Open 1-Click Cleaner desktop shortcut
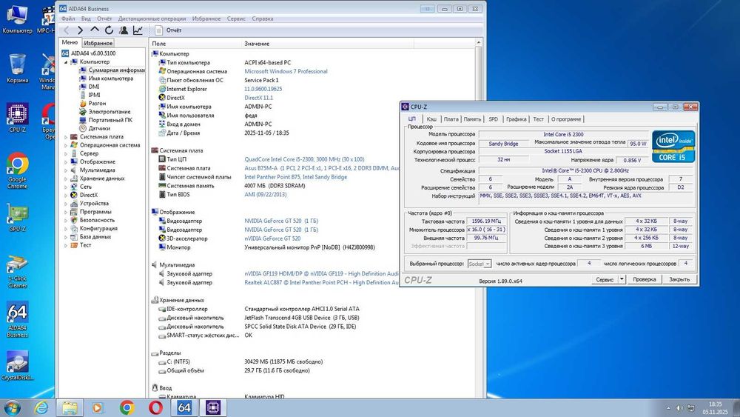The width and height of the screenshot is (740, 417). coord(18,272)
